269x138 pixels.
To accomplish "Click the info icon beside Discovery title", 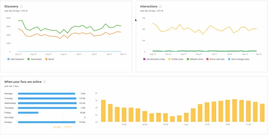I will click(21, 7).
